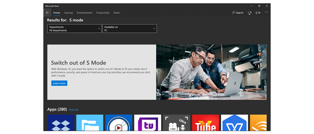Open the red Tube app tile

[x=205, y=123]
